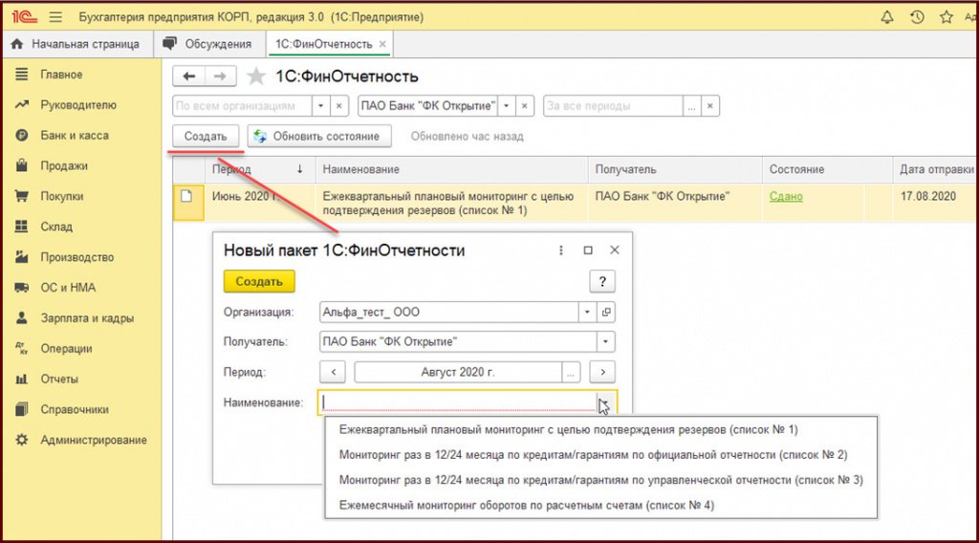Click the notifications bell icon
Viewport: 979px width, 543px height.
tap(887, 17)
